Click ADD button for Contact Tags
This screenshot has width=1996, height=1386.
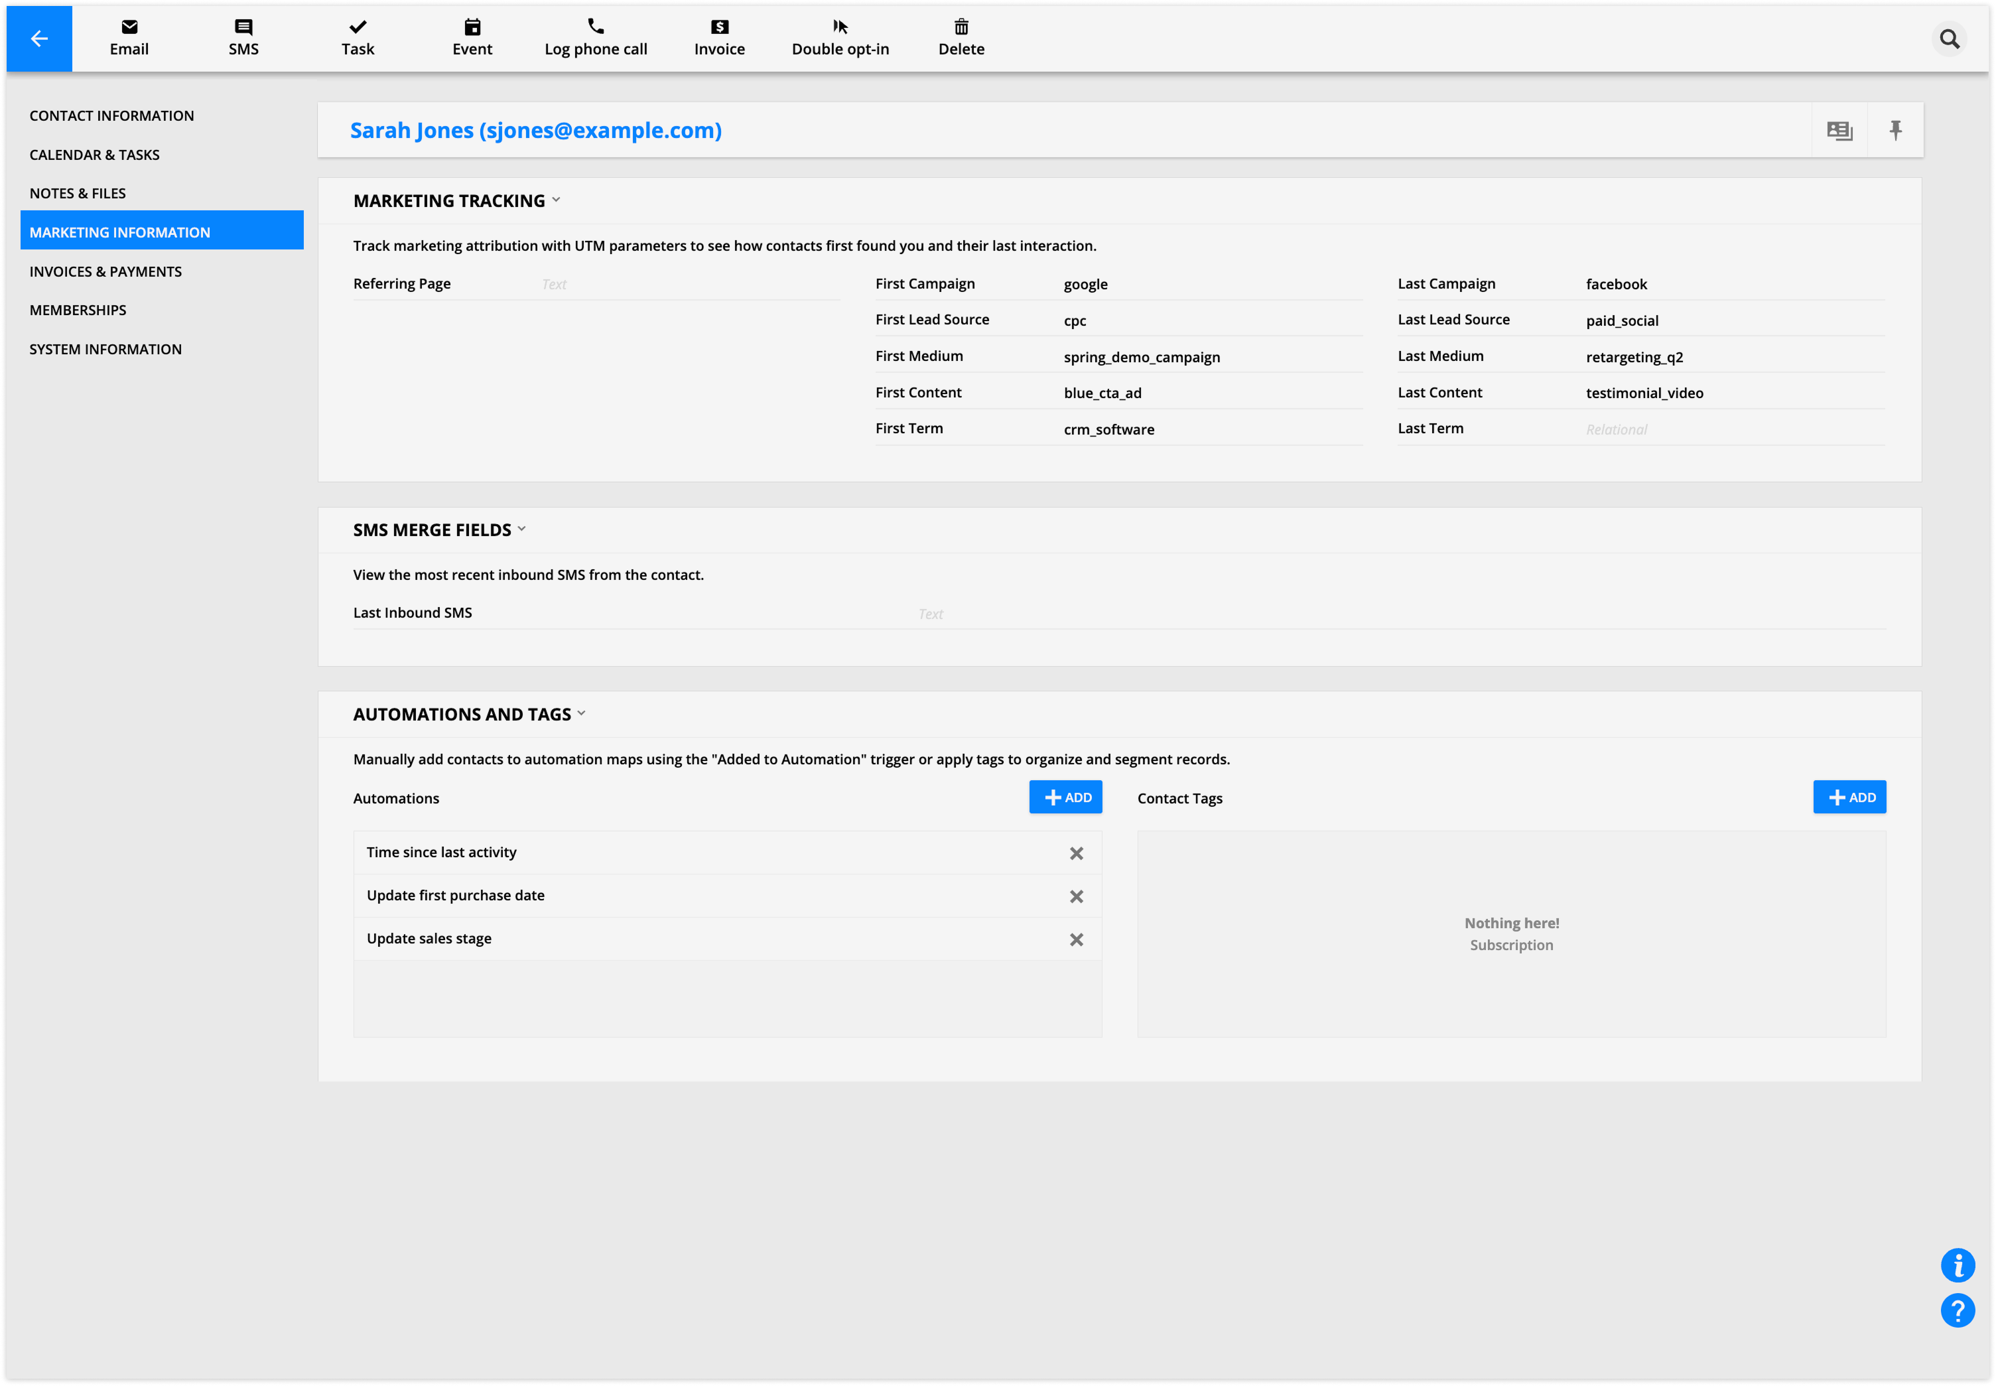click(x=1849, y=797)
